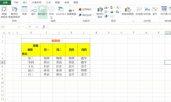Open the Formulas (公式) tab
The image size is (171, 102).
click(x=48, y=2)
